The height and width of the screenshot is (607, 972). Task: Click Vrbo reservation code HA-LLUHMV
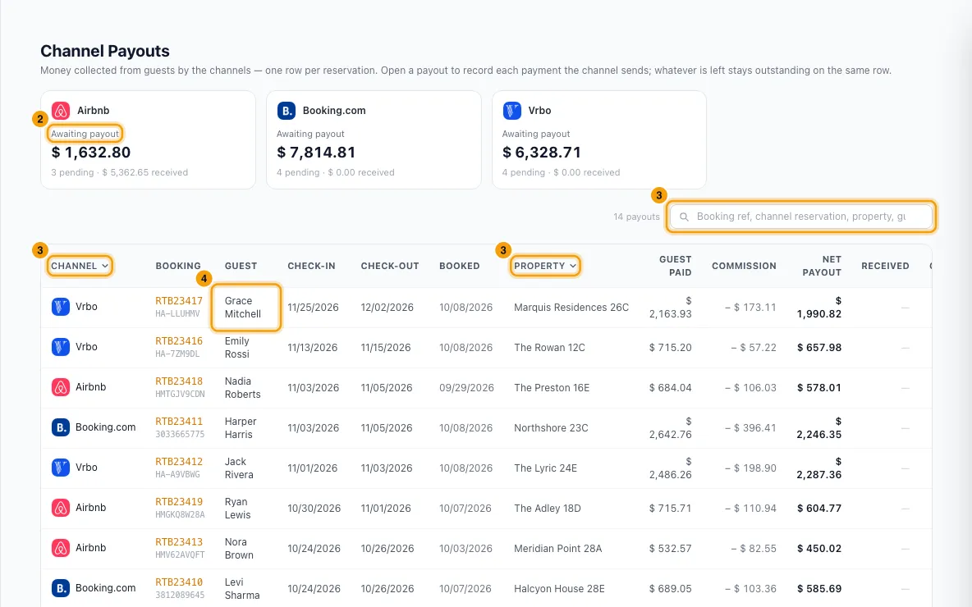177,314
